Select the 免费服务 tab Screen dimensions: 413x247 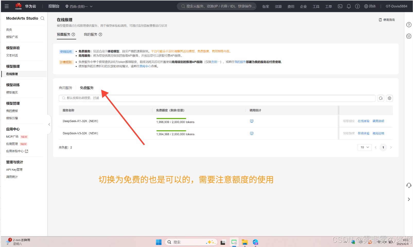[x=87, y=88]
